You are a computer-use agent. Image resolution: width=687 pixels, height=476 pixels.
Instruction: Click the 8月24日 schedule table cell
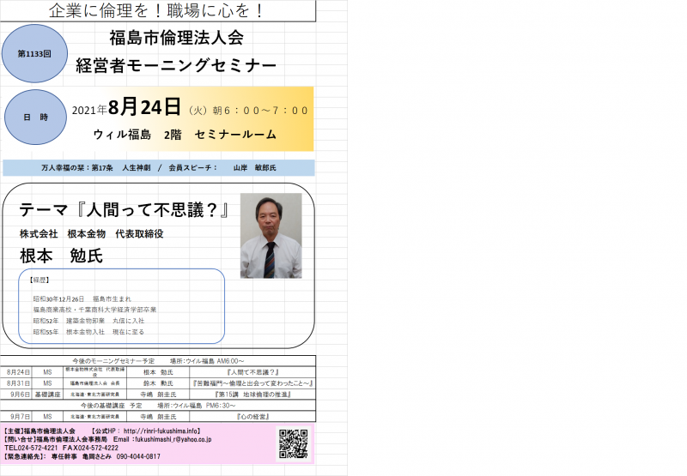point(18,372)
